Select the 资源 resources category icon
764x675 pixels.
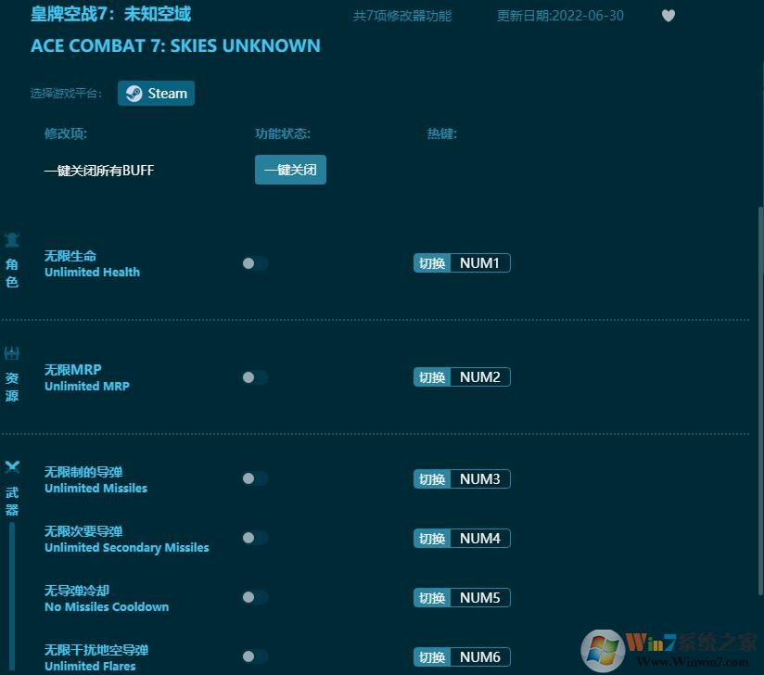point(12,352)
